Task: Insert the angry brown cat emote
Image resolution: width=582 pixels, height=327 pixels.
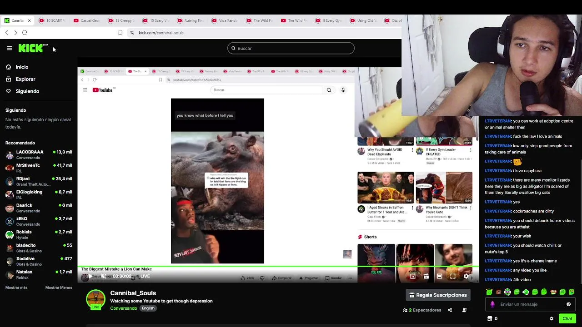Action: point(498,292)
